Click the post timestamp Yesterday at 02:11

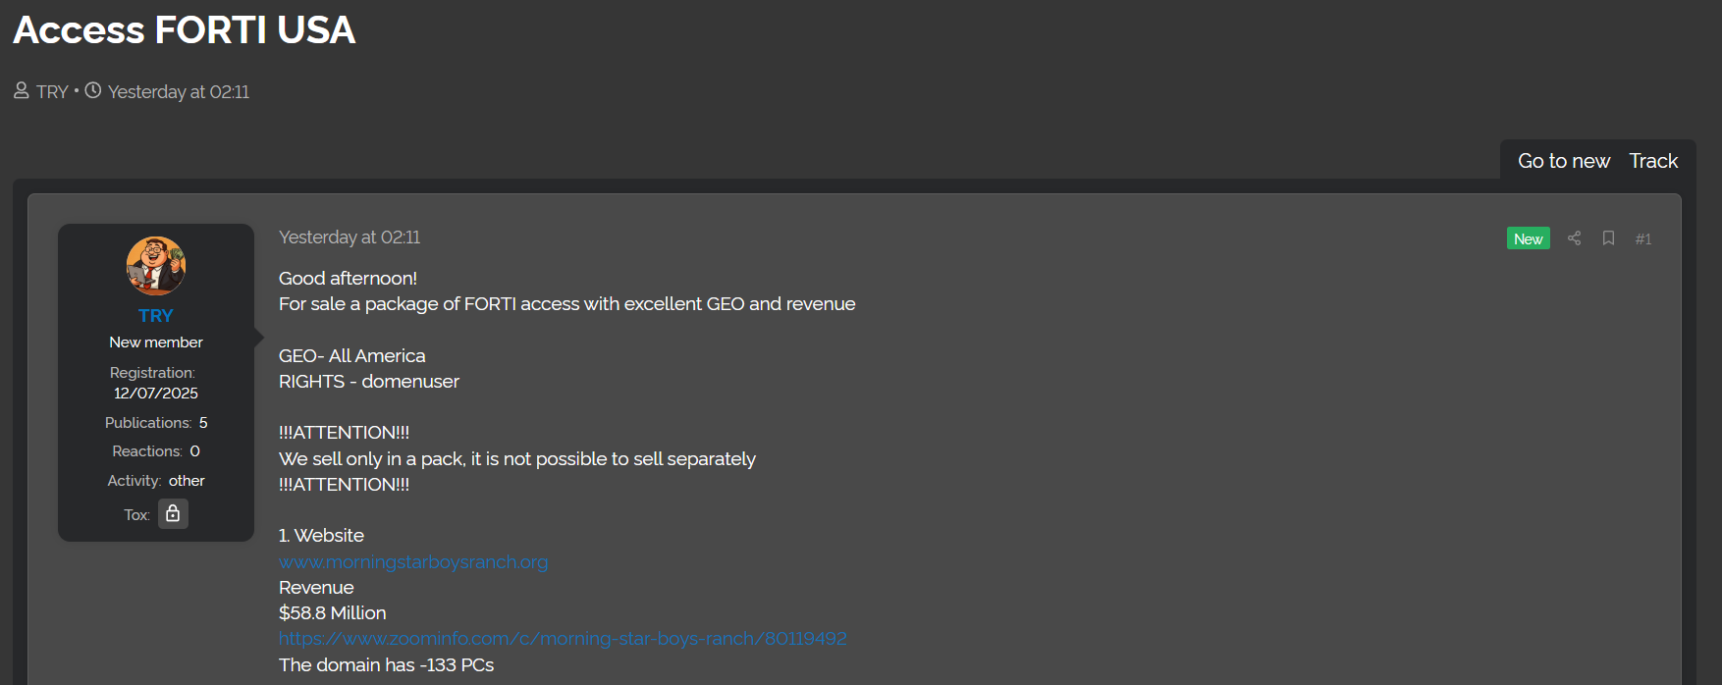tap(350, 237)
